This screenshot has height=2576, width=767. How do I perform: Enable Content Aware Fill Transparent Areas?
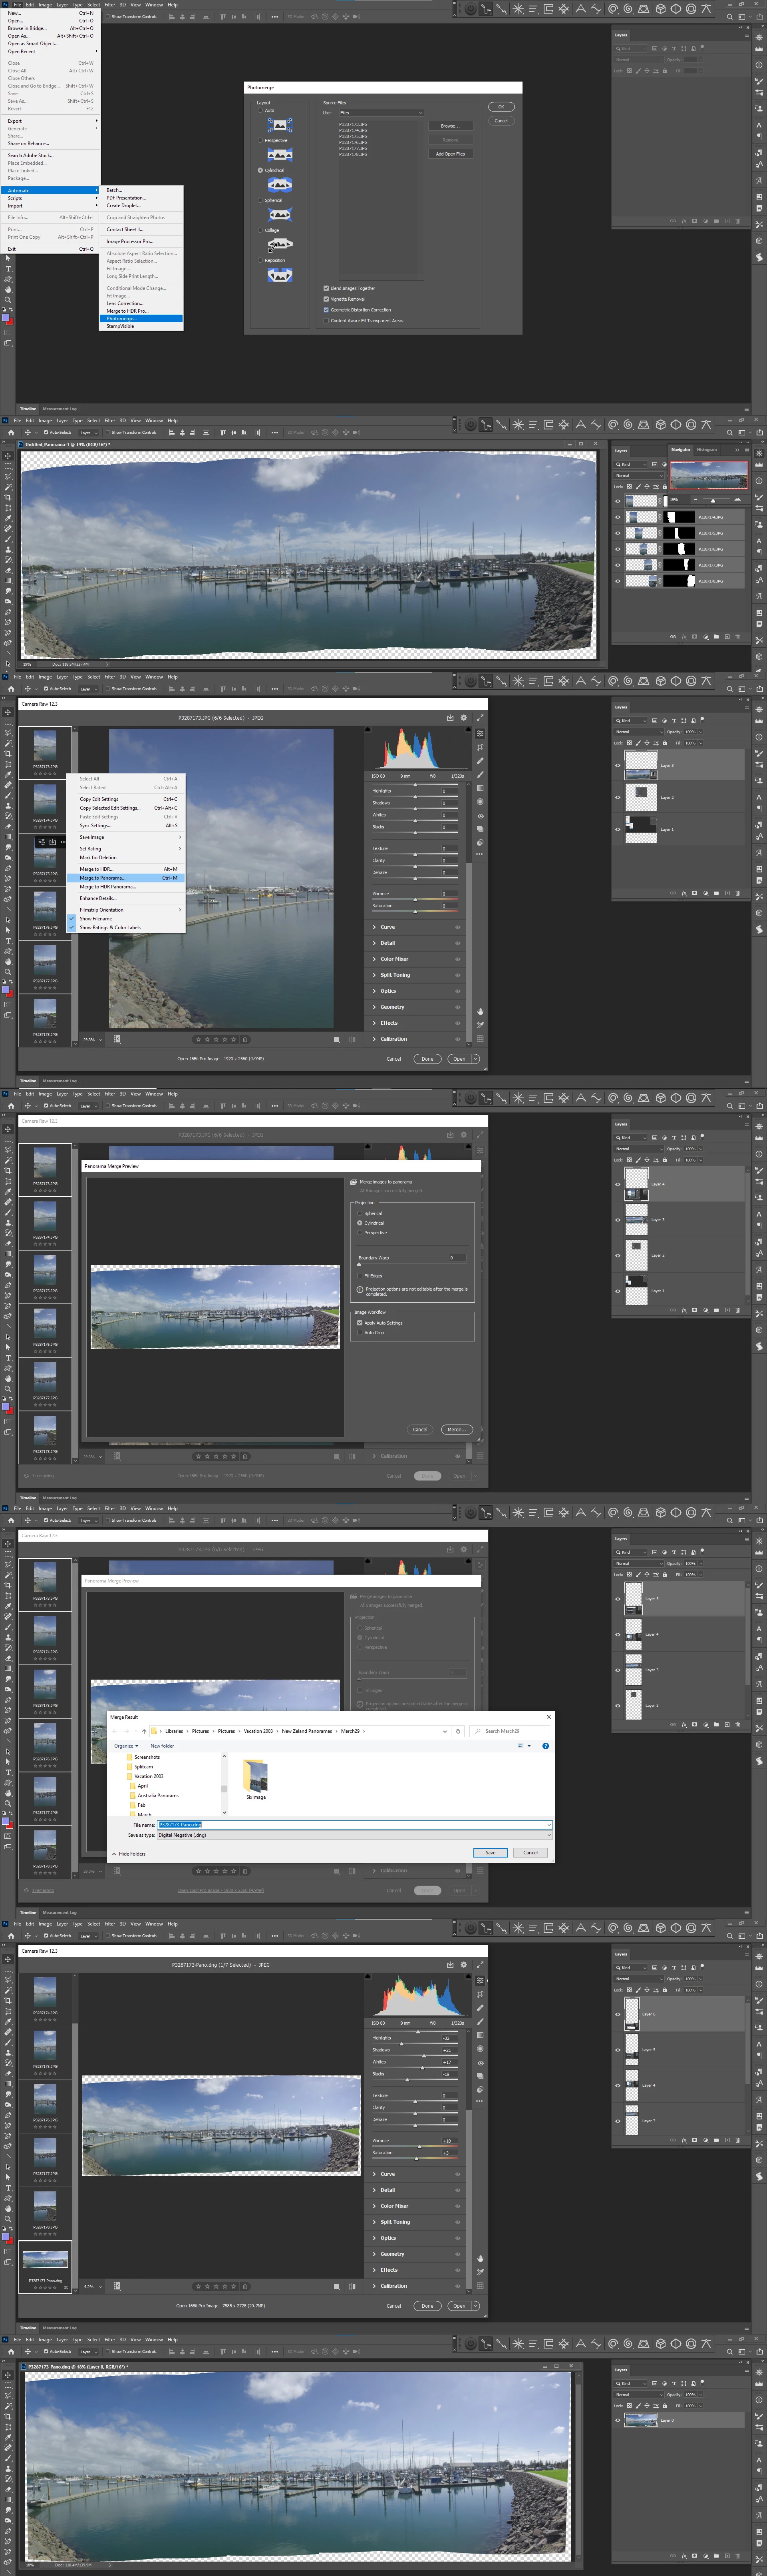pyautogui.click(x=327, y=321)
